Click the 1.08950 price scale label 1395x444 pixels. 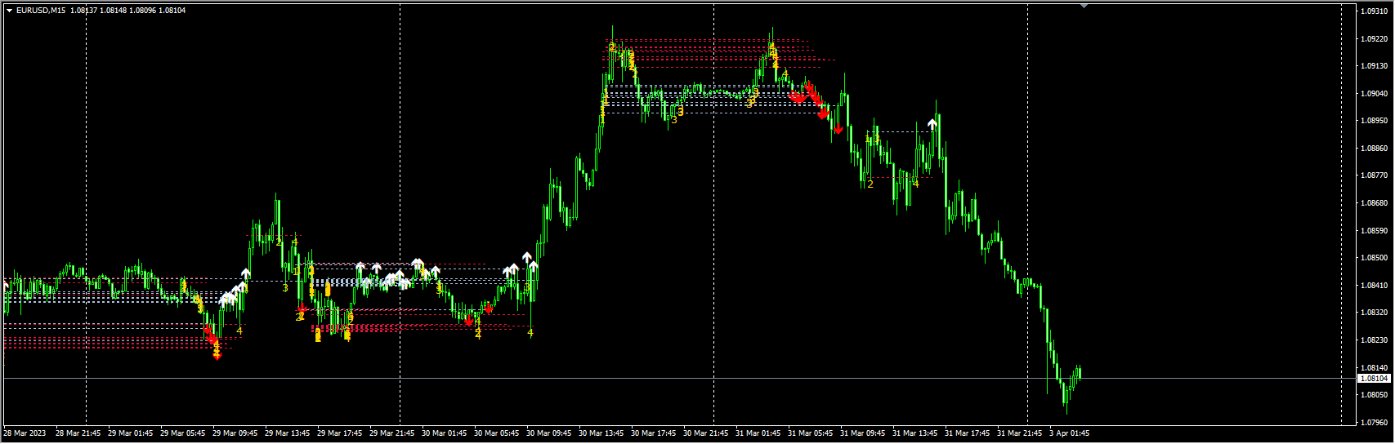coord(1375,121)
